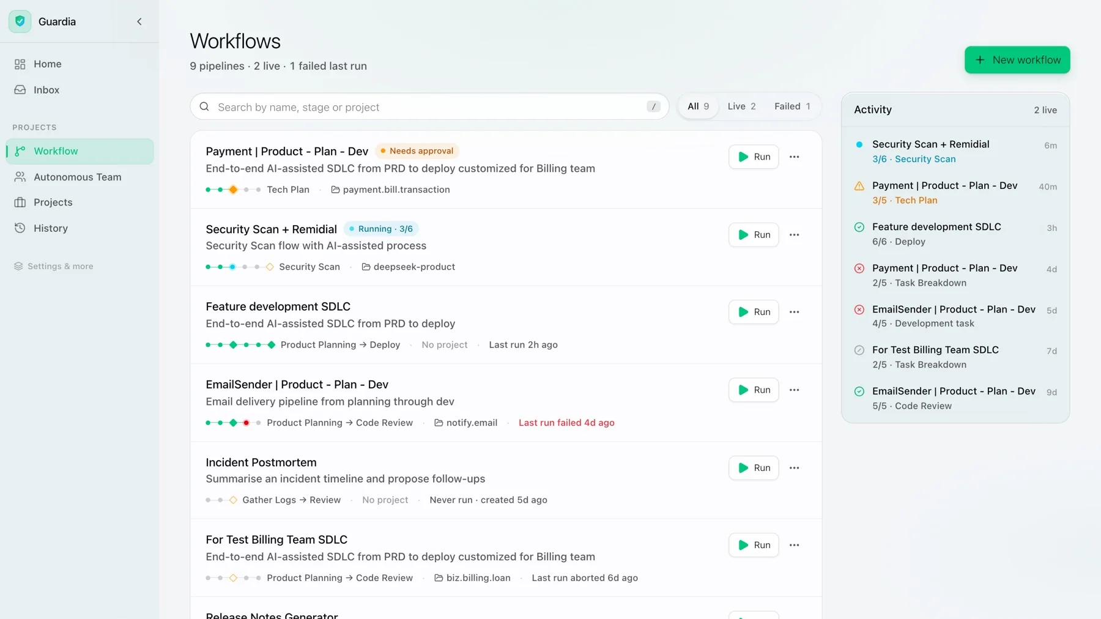1101x619 pixels.
Task: Open the Release Notes Generator workflow
Action: (x=272, y=615)
